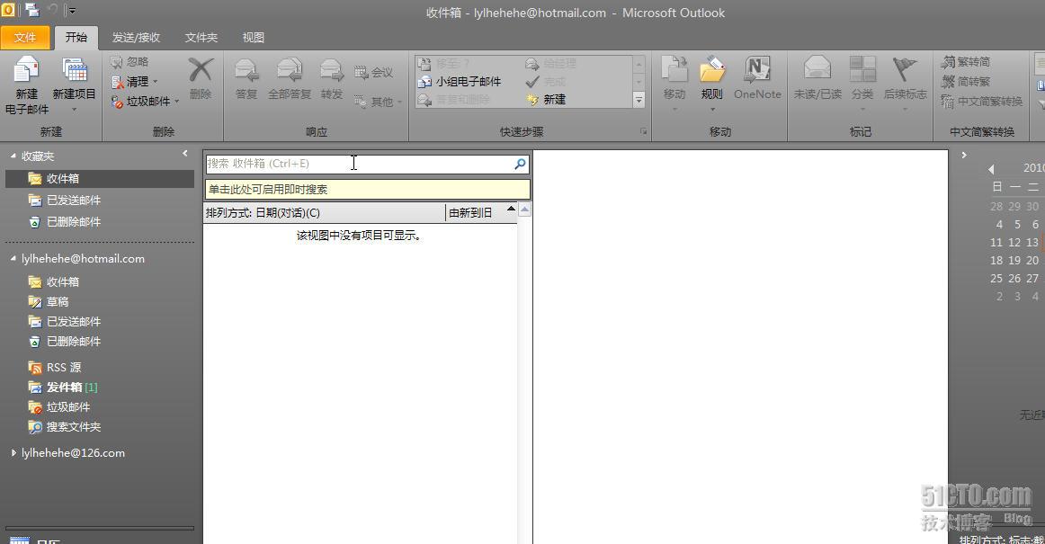This screenshot has width=1045, height=544.
Task: Click 繁转简 traditional to simplified conversion
Action: (x=966, y=62)
